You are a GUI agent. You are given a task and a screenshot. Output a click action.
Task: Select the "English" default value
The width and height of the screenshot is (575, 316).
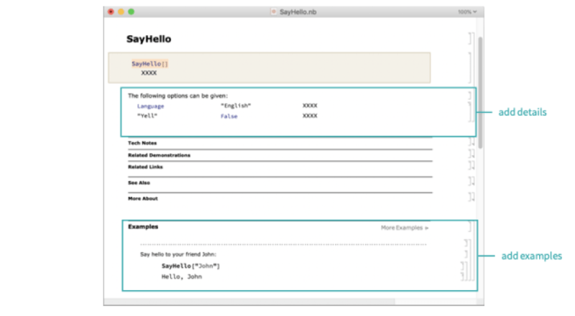coord(236,106)
